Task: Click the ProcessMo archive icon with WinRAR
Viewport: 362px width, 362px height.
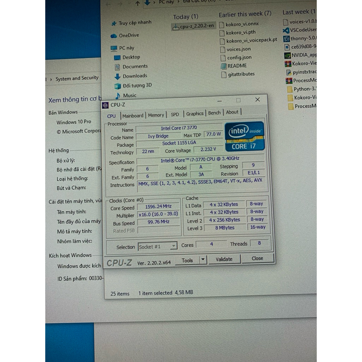Action: tap(289, 81)
